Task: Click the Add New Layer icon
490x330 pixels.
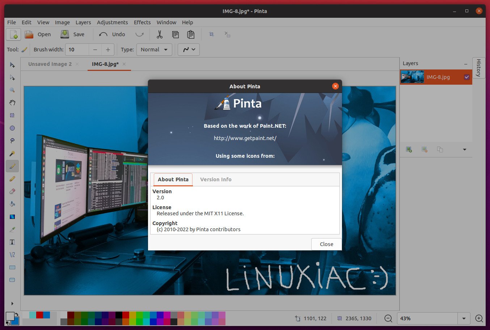Action: [409, 149]
